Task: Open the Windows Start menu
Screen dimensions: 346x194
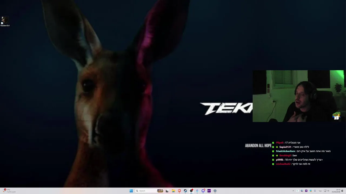Action: [131, 191]
